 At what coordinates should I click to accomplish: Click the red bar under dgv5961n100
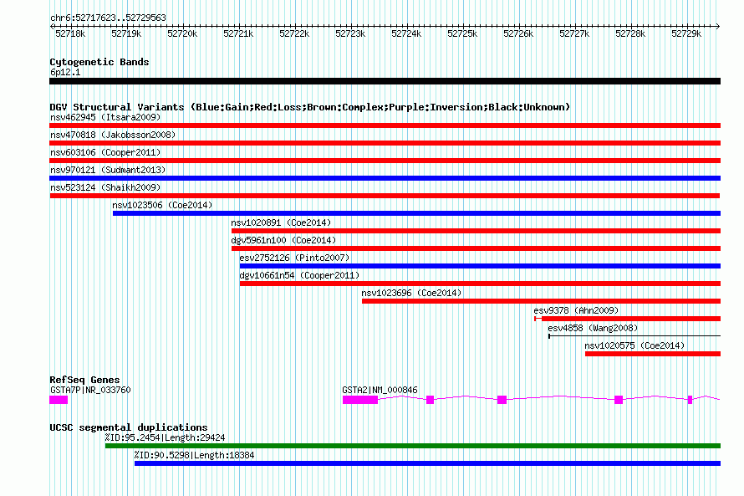click(x=476, y=248)
